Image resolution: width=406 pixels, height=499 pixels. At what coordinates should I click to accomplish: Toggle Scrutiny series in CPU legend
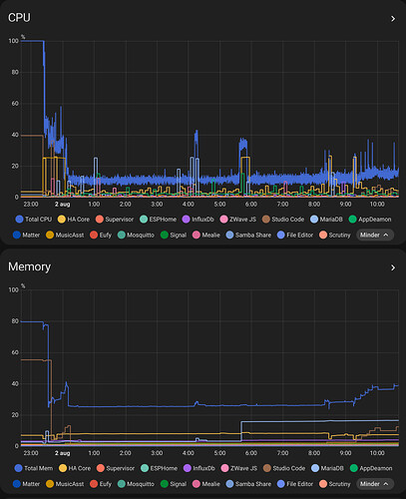tap(335, 235)
